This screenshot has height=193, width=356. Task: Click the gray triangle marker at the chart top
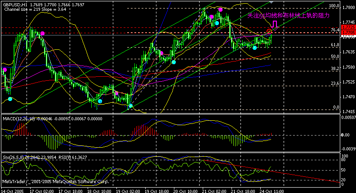coord(271,2)
